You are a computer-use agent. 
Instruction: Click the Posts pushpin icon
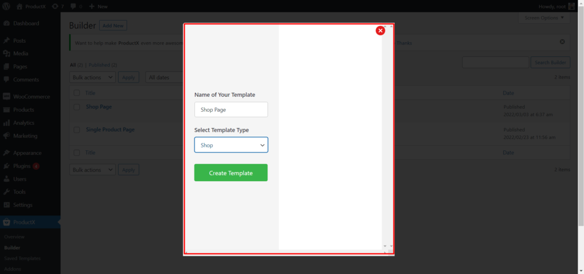point(6,40)
